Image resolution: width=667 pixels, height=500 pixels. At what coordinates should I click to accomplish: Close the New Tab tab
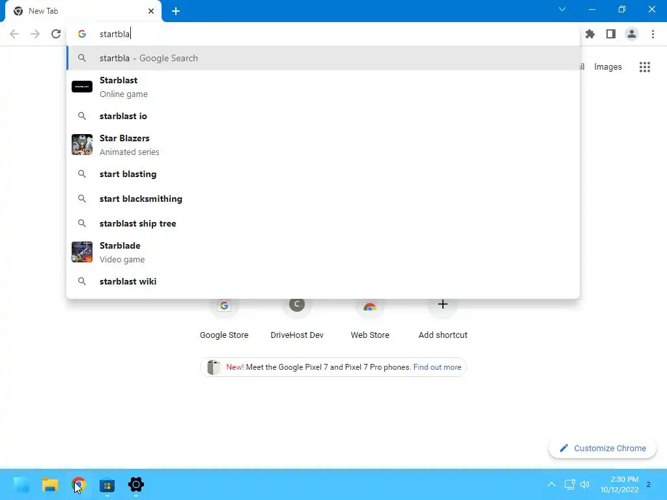click(151, 11)
